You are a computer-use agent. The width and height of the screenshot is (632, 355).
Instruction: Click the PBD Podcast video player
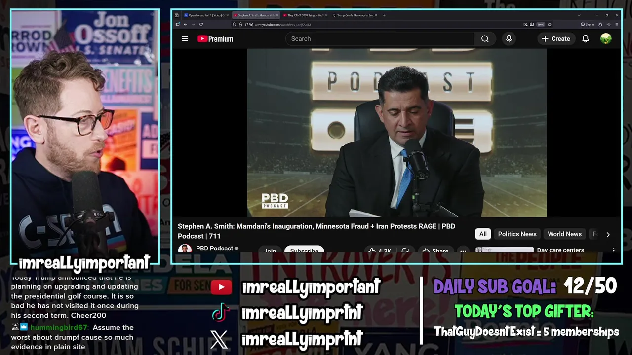point(397,133)
